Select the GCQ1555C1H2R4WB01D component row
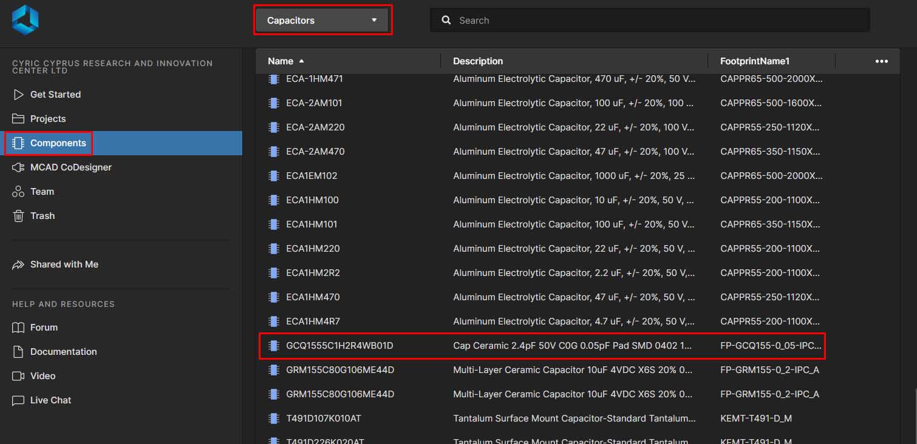Viewport: 917px width, 444px height. [339, 346]
